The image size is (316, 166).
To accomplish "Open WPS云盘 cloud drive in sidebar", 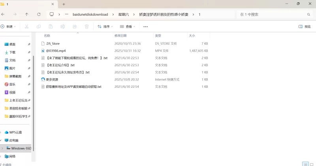I will 15,132.
